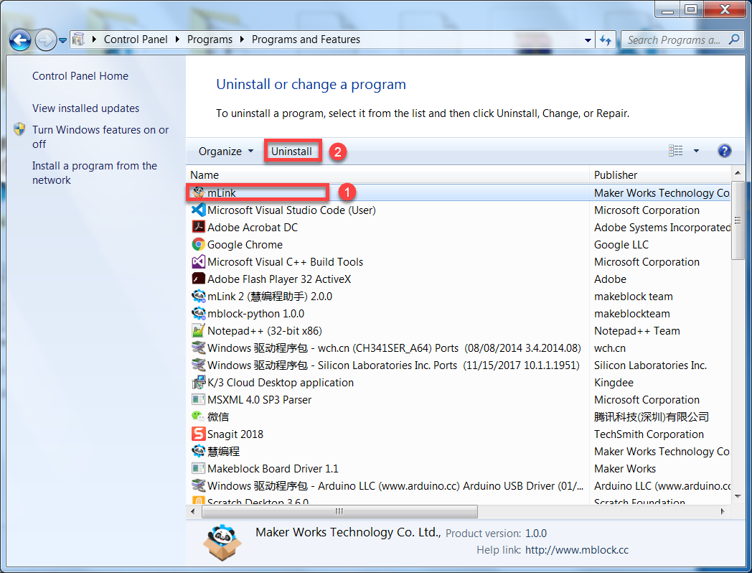The height and width of the screenshot is (573, 752).
Task: Select the CH341SER_A64 driver package icon
Action: click(x=198, y=348)
